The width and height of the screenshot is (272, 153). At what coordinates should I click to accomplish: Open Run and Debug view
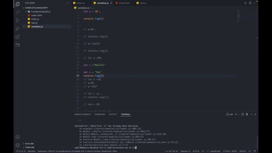pos(17,28)
